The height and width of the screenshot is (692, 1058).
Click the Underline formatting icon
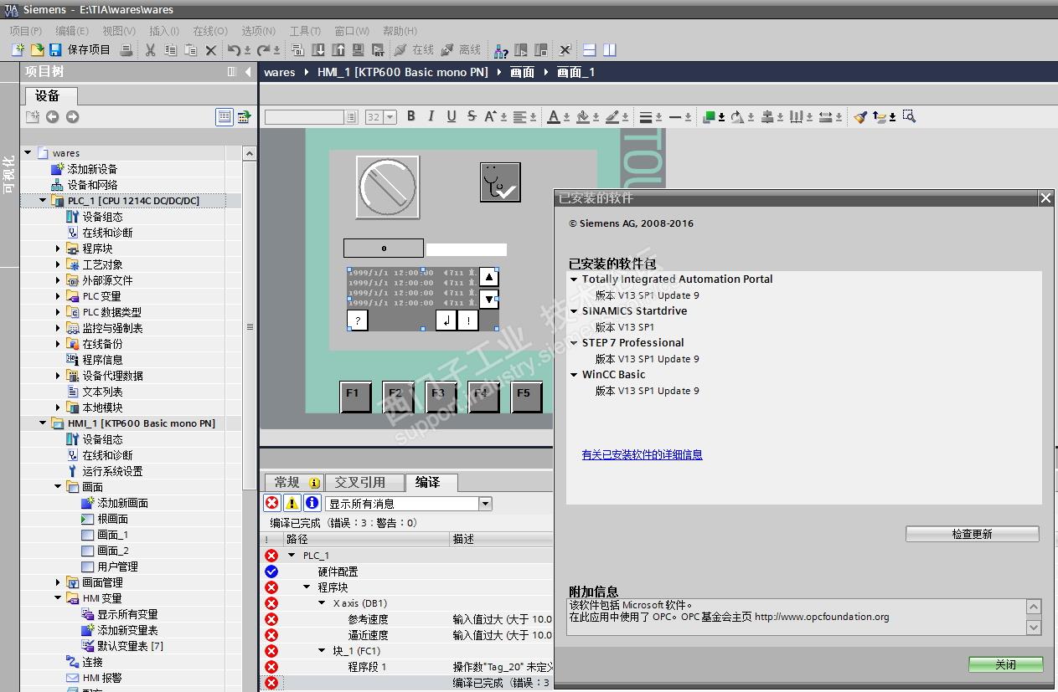(452, 116)
